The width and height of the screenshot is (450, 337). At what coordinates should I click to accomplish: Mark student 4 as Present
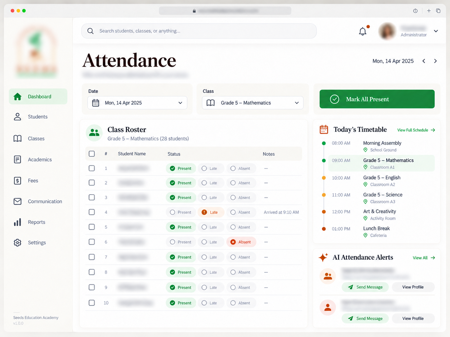181,212
